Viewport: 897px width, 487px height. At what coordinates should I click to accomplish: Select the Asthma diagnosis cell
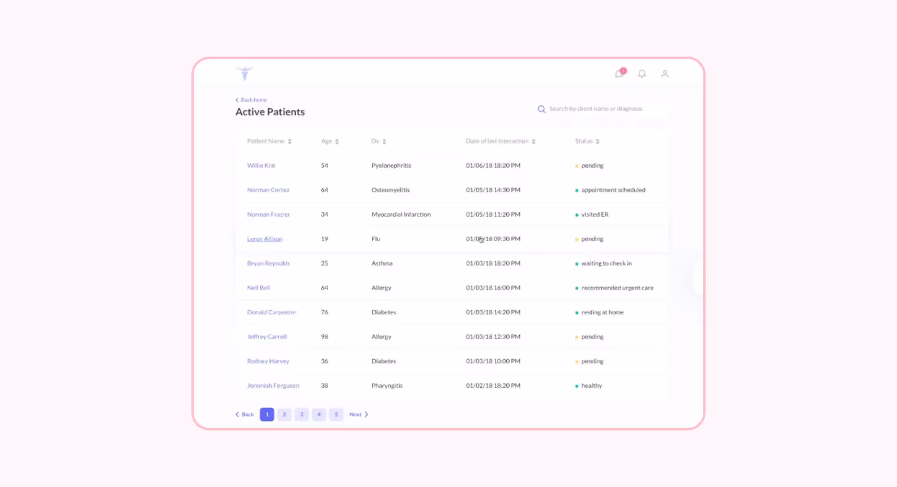tap(382, 263)
